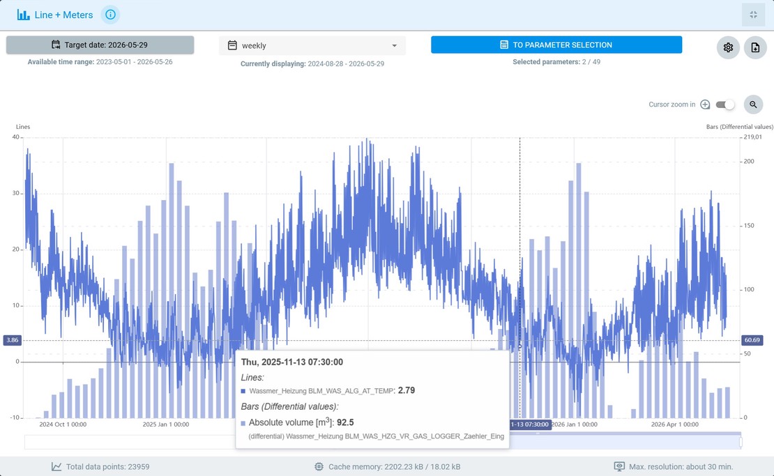Click the magnifier zoom reset button
774x476 pixels.
pos(753,105)
